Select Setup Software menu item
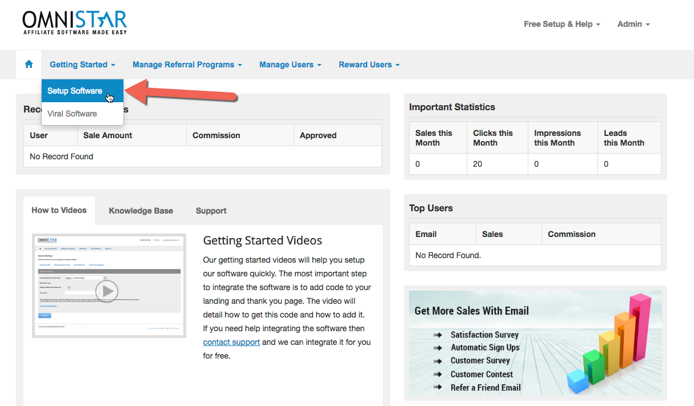 coord(75,91)
